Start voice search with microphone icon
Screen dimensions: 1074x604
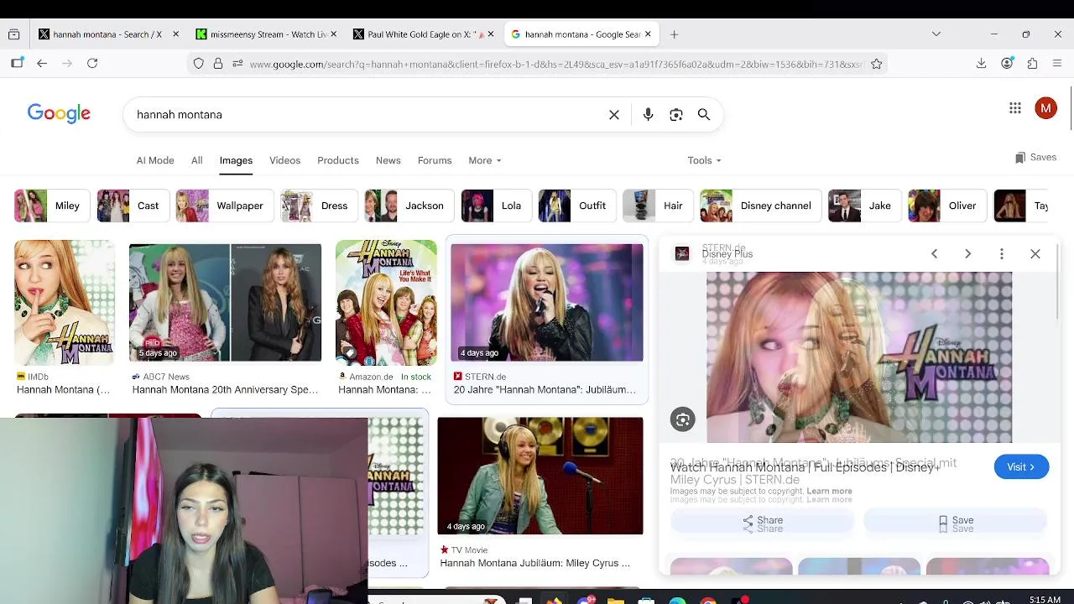point(648,115)
